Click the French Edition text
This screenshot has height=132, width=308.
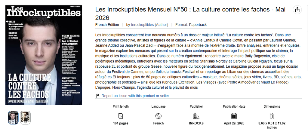[107, 25]
